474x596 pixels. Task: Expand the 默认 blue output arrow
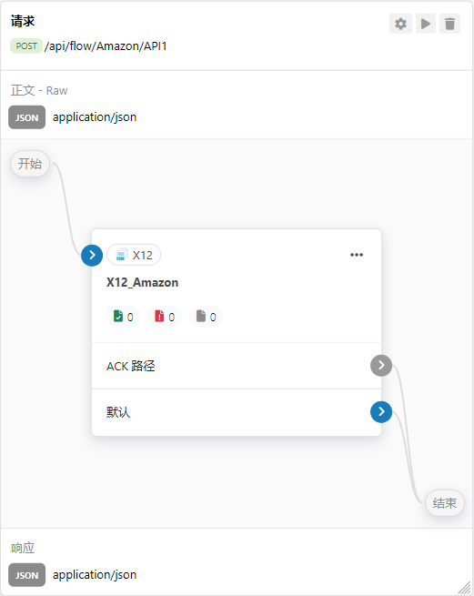[x=381, y=412]
